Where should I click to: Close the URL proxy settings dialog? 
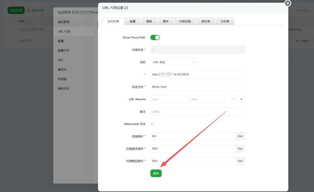pyautogui.click(x=287, y=3)
